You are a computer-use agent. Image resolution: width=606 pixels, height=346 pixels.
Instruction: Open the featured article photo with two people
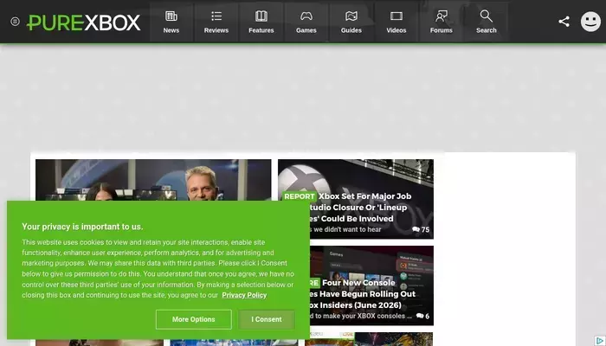tap(153, 180)
